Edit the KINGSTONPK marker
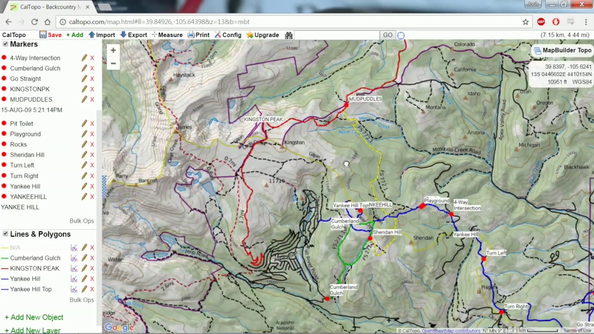This screenshot has height=334, width=594. click(x=84, y=89)
